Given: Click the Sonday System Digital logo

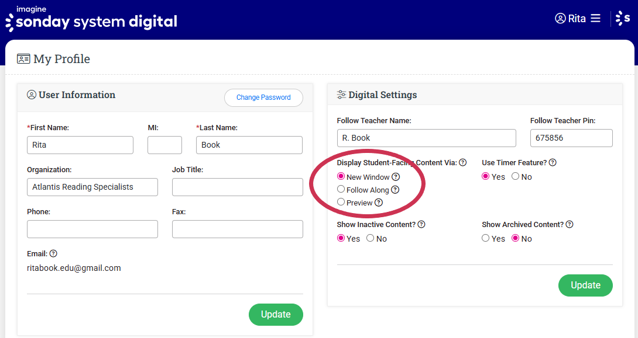Looking at the screenshot, I should pyautogui.click(x=91, y=19).
